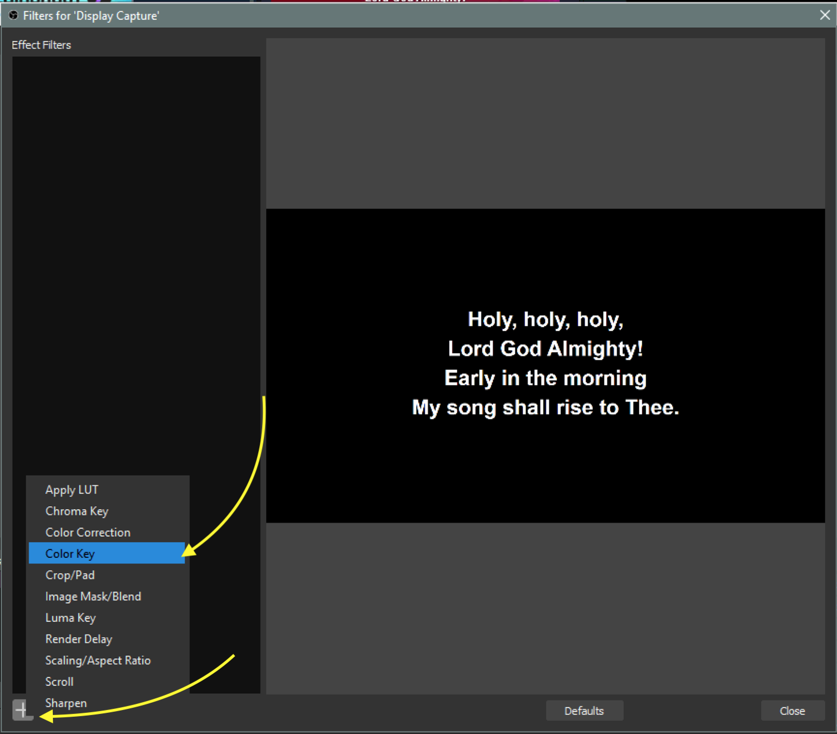The image size is (837, 734).
Task: Select the Scroll filter entry
Action: tap(60, 682)
